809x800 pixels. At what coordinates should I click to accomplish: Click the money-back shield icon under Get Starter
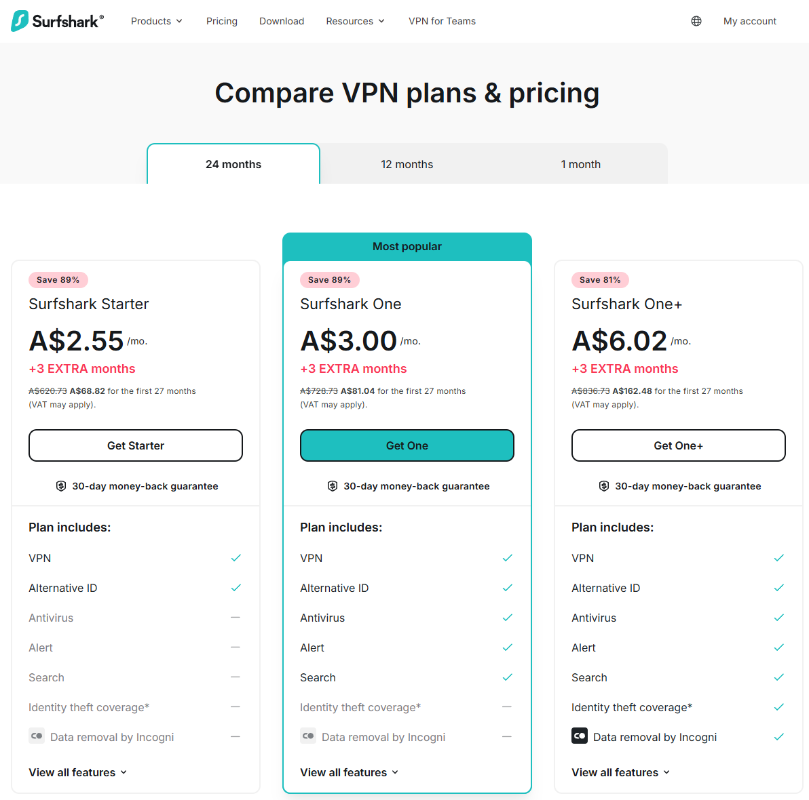61,486
